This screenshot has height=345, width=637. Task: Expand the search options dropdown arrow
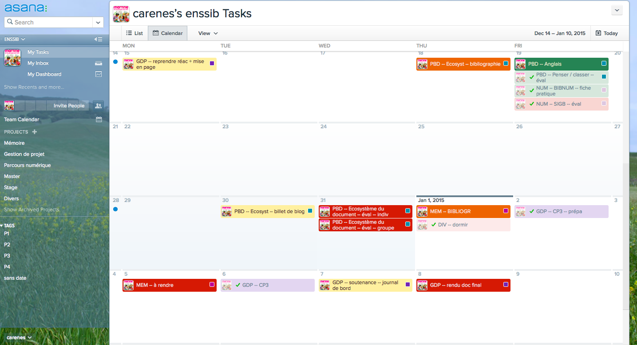pos(98,22)
